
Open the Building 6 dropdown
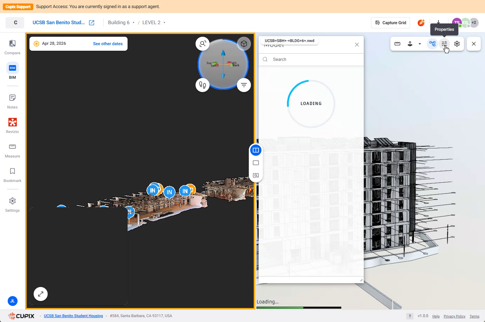[x=121, y=23]
